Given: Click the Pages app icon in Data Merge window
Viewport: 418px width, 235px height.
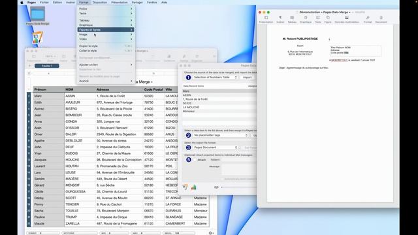Looking at the screenshot, I should pos(185,187).
